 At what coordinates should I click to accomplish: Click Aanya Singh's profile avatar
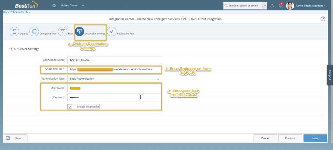pyautogui.click(x=290, y=6)
